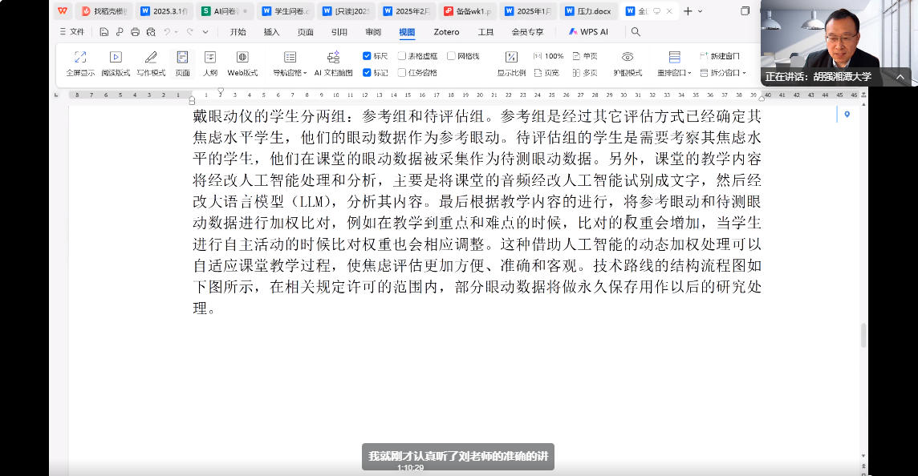Switch to reading layout view
Screen dimensions: 918x476
click(x=116, y=63)
